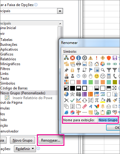Select Novo Grupo (Personalizado) list entry
Viewport: 120px width, 154px height.
pyautogui.click(x=29, y=93)
